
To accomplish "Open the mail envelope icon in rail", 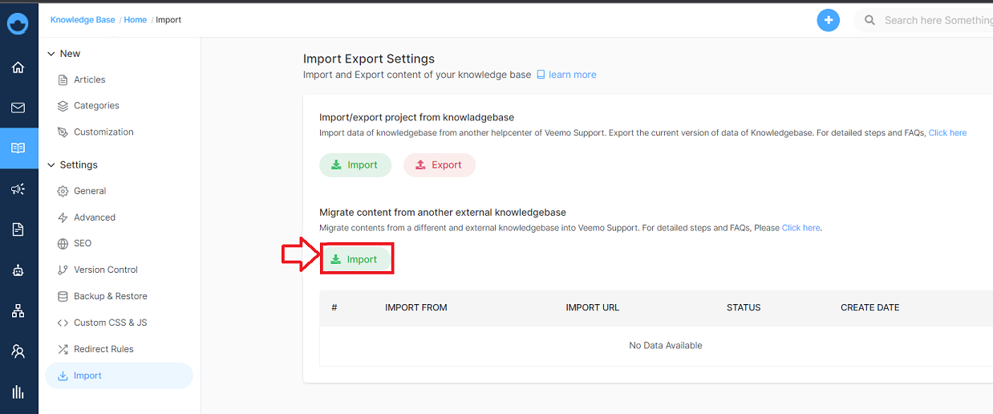I will 18,108.
